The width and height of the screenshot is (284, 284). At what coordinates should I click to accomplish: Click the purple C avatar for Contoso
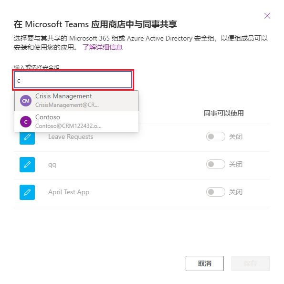pyautogui.click(x=26, y=122)
